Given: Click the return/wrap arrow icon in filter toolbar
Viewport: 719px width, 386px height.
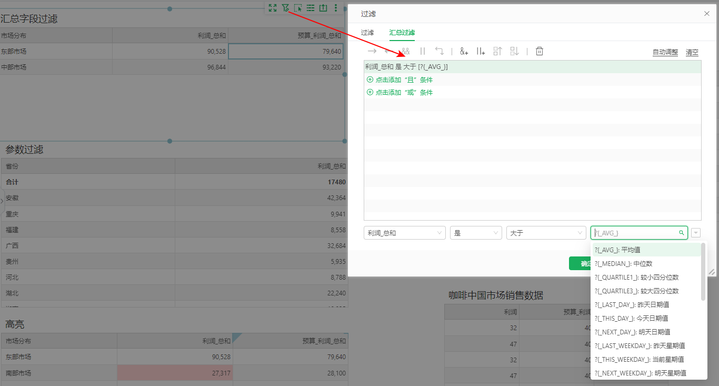Looking at the screenshot, I should pos(439,51).
